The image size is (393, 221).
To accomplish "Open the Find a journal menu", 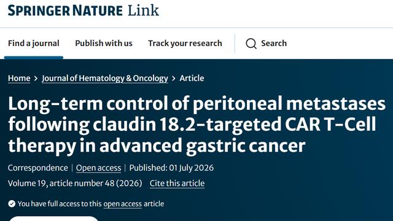I will coord(34,44).
